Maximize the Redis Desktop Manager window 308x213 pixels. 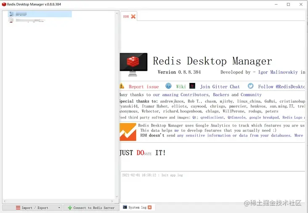coord(288,4)
